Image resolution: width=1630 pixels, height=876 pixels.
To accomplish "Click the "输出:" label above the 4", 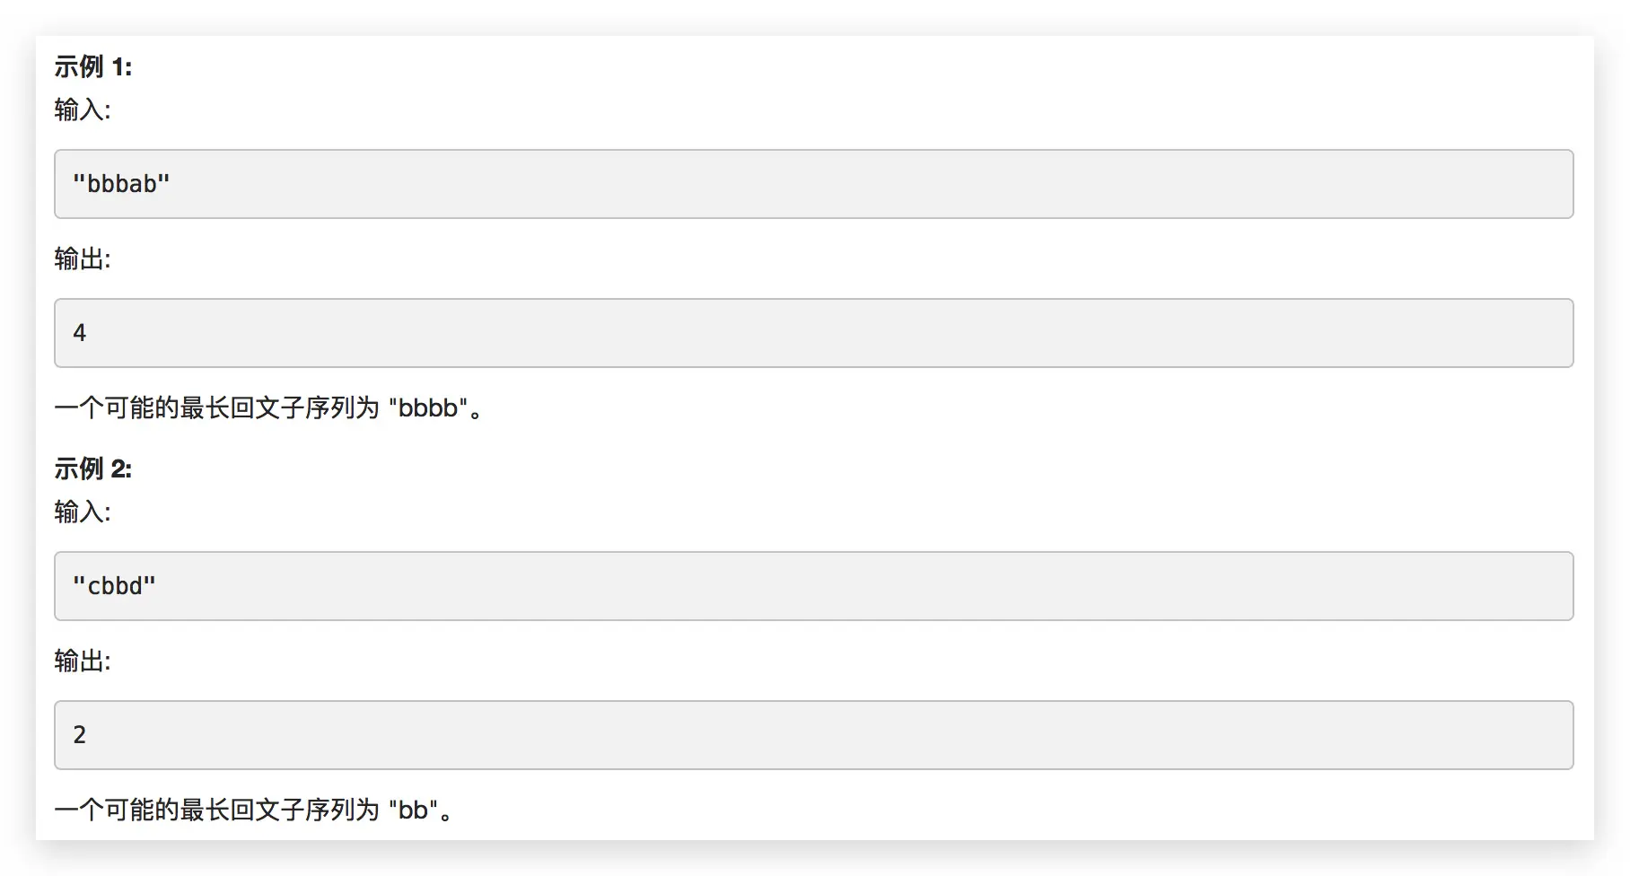I will point(82,258).
